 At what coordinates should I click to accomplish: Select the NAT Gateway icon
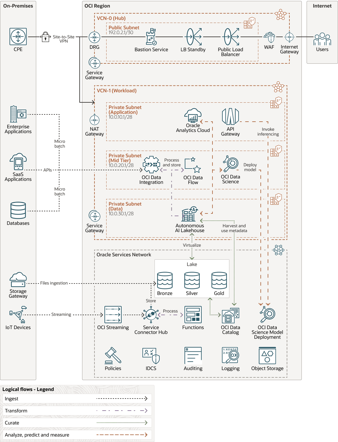point(94,120)
